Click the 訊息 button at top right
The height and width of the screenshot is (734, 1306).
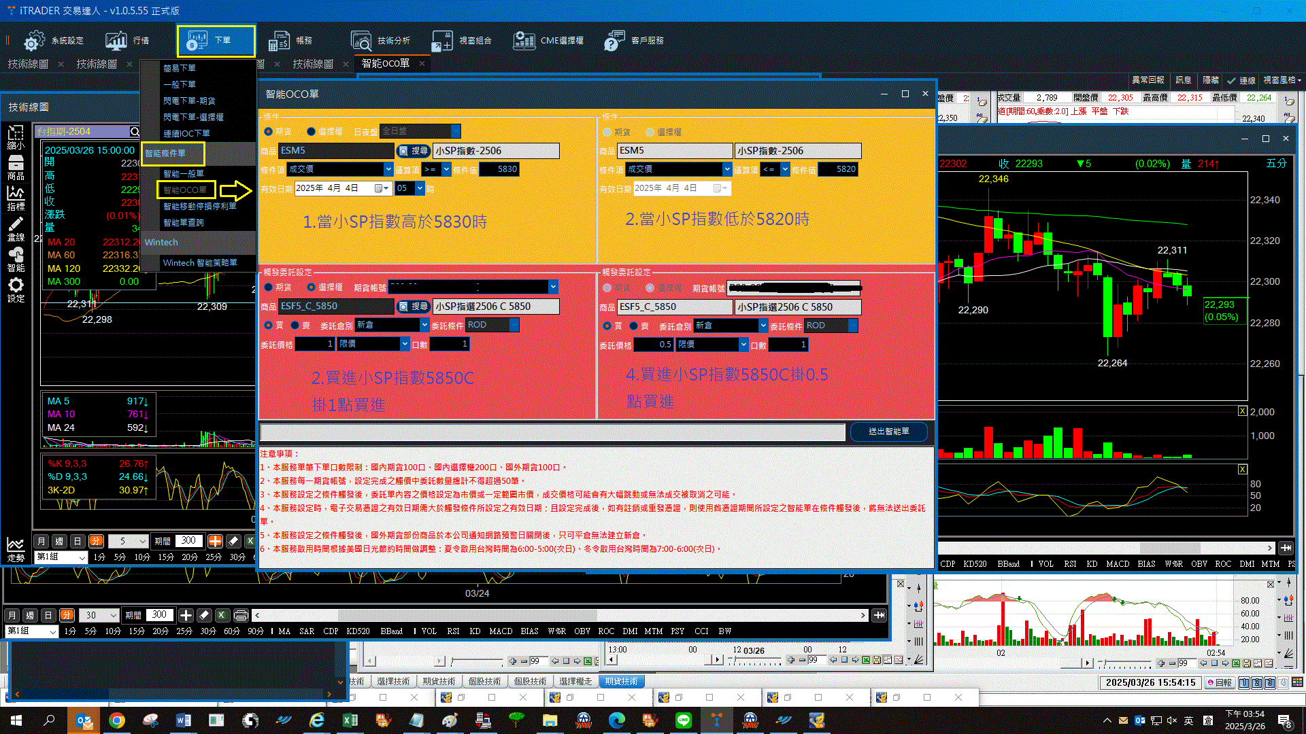pos(1184,80)
